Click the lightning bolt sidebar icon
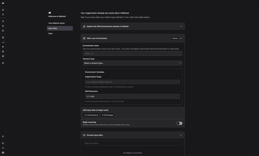This screenshot has width=259, height=156. point(3,14)
